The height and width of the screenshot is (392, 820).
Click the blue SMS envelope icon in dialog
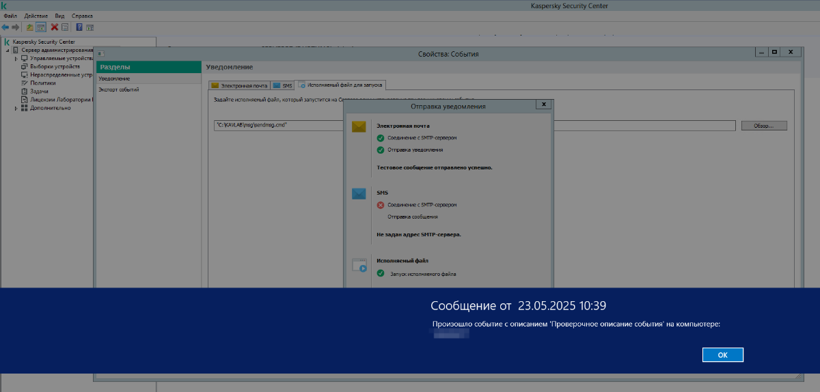[x=359, y=194]
